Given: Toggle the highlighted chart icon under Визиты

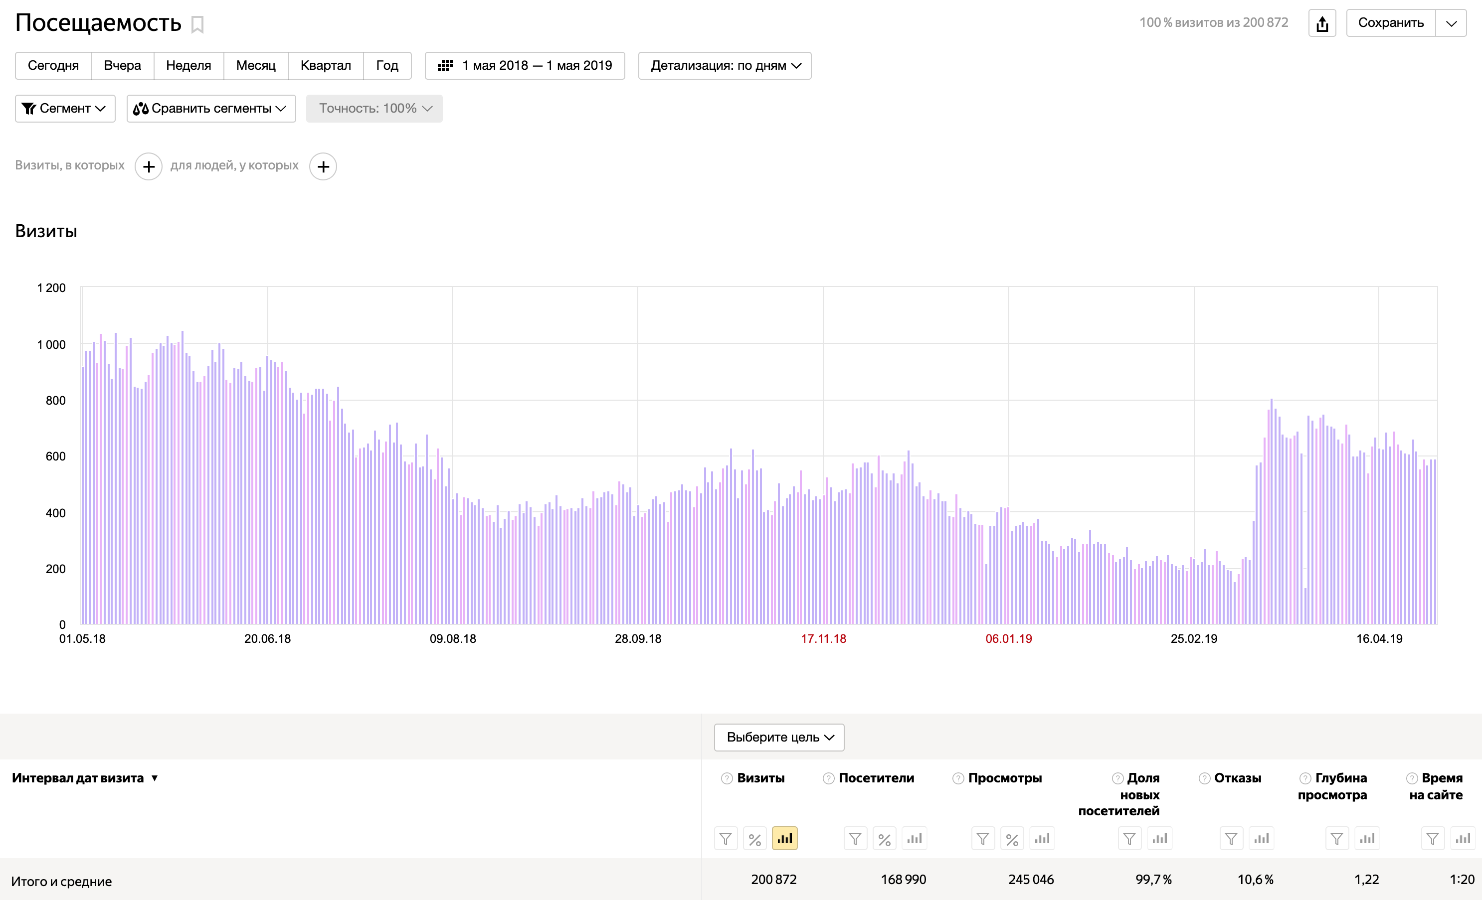Looking at the screenshot, I should tap(784, 838).
